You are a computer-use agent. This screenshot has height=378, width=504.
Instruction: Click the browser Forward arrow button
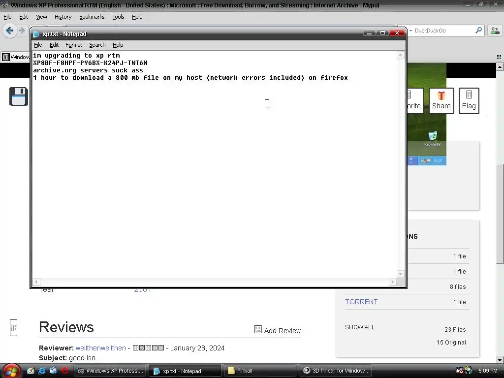click(22, 31)
